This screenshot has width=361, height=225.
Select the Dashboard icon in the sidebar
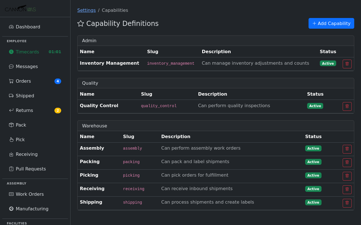point(11,27)
